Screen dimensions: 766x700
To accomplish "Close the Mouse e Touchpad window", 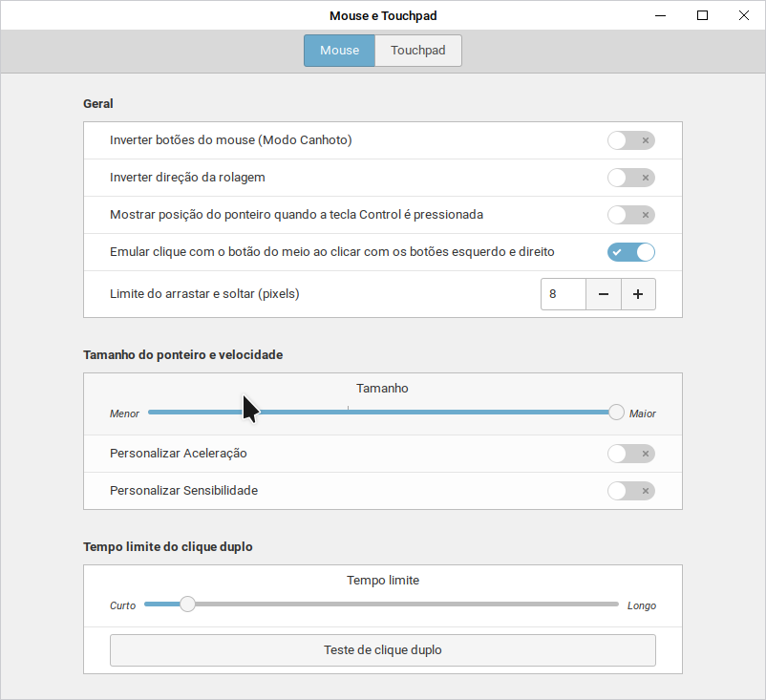I will pyautogui.click(x=743, y=15).
